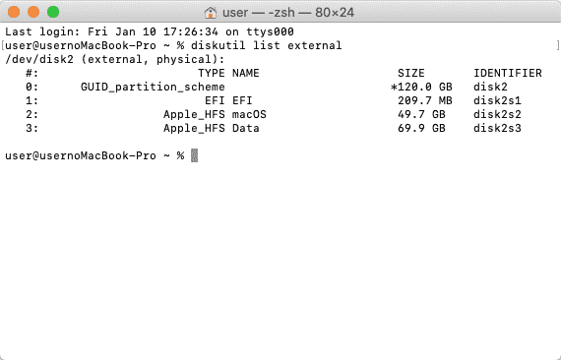Close the Terminal window with red button
Image resolution: width=561 pixels, height=360 pixels.
(x=14, y=12)
